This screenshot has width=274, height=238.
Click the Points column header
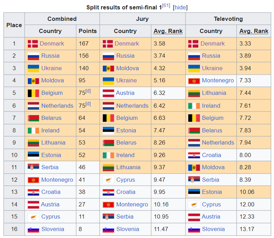pos(88,31)
